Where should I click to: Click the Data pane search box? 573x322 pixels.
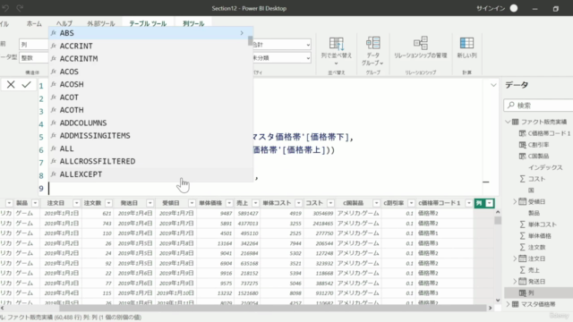coord(539,106)
